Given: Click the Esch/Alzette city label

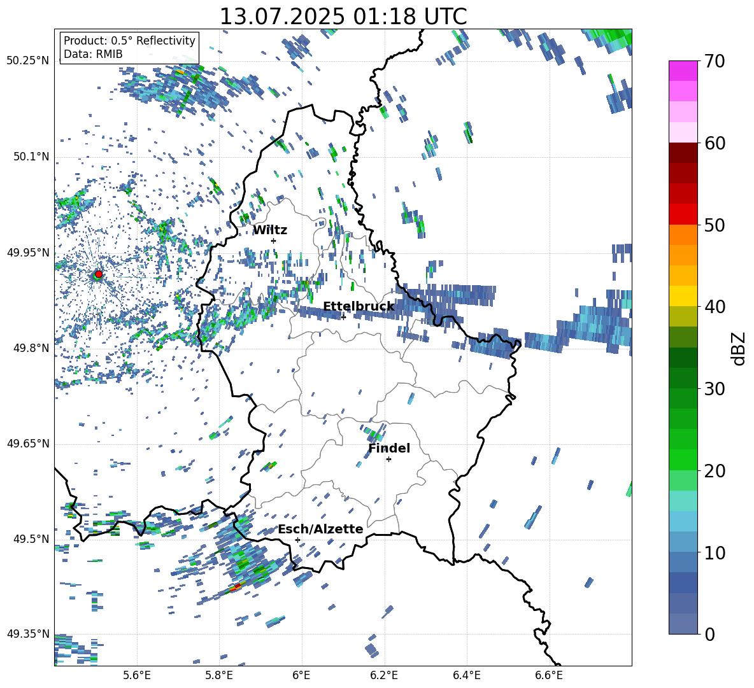Looking at the screenshot, I should [x=320, y=529].
